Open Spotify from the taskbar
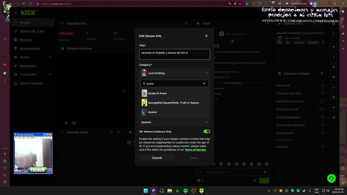This screenshot has height=195, width=347. click(185, 191)
